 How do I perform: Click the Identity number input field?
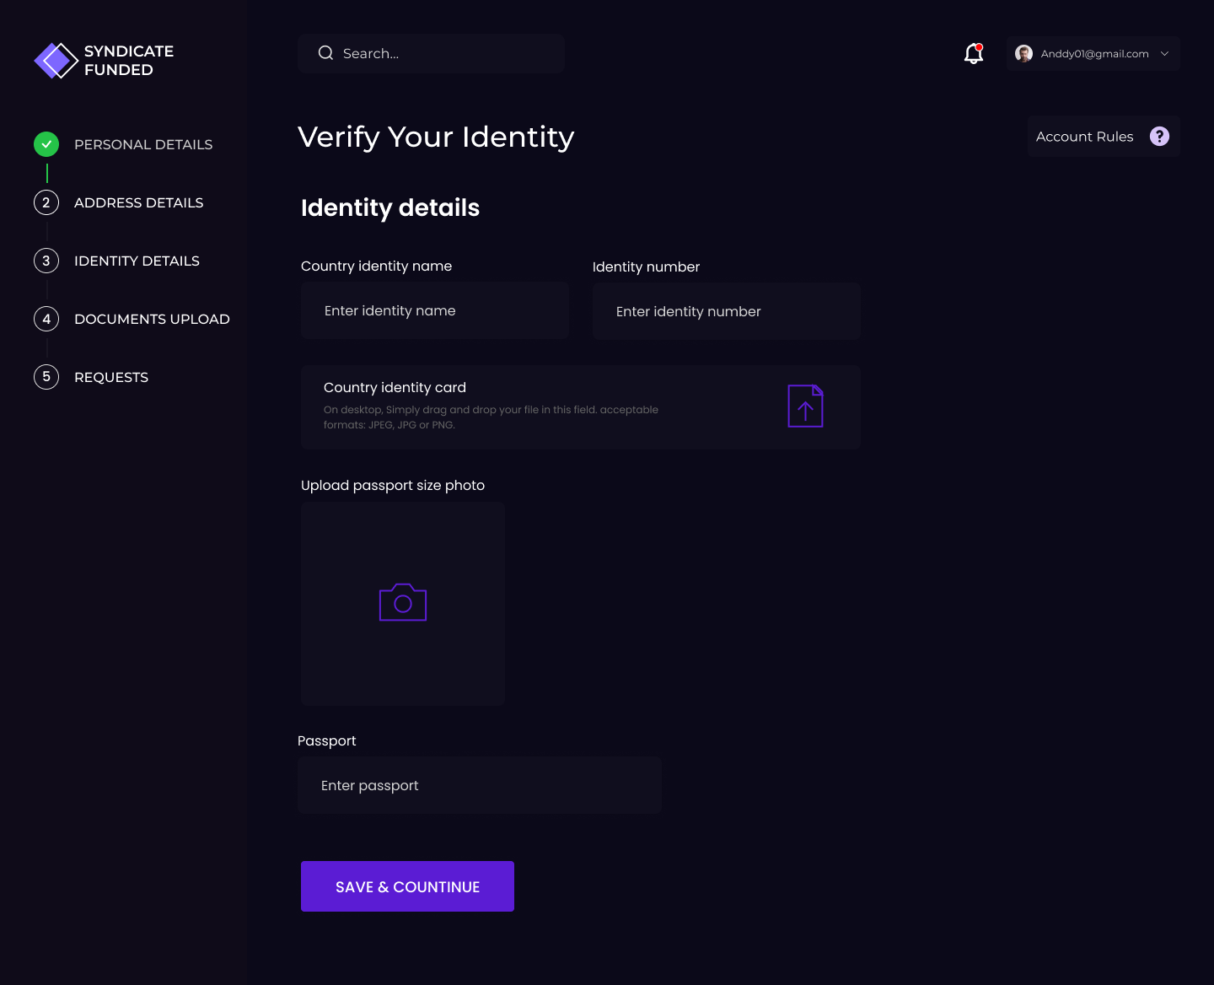click(x=726, y=312)
